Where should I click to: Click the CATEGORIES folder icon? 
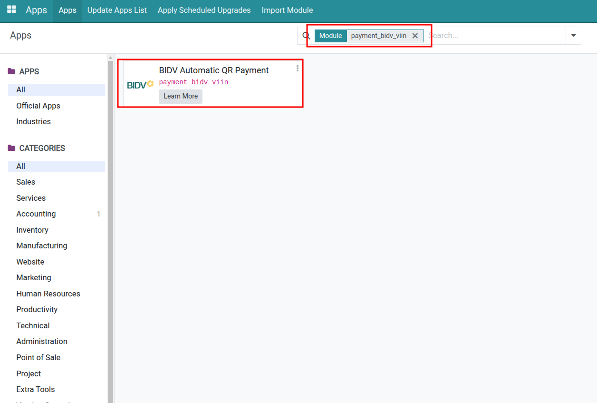[x=11, y=148]
